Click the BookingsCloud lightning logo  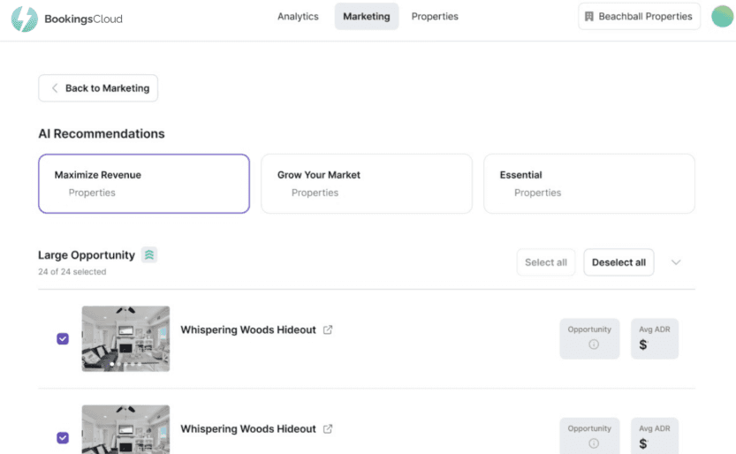coord(25,19)
